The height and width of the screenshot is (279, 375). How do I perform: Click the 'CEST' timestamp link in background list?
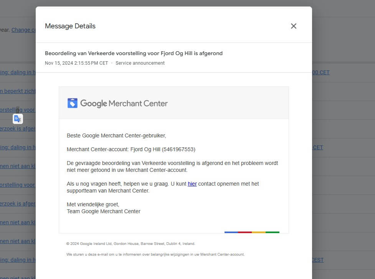[x=318, y=260]
